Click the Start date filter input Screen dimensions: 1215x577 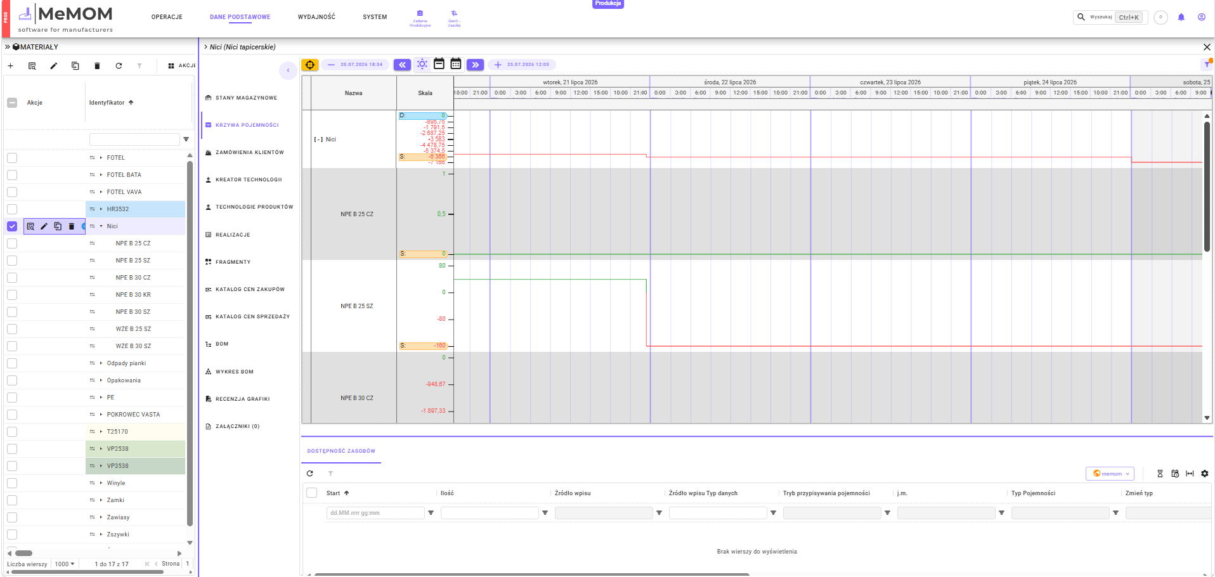(375, 513)
